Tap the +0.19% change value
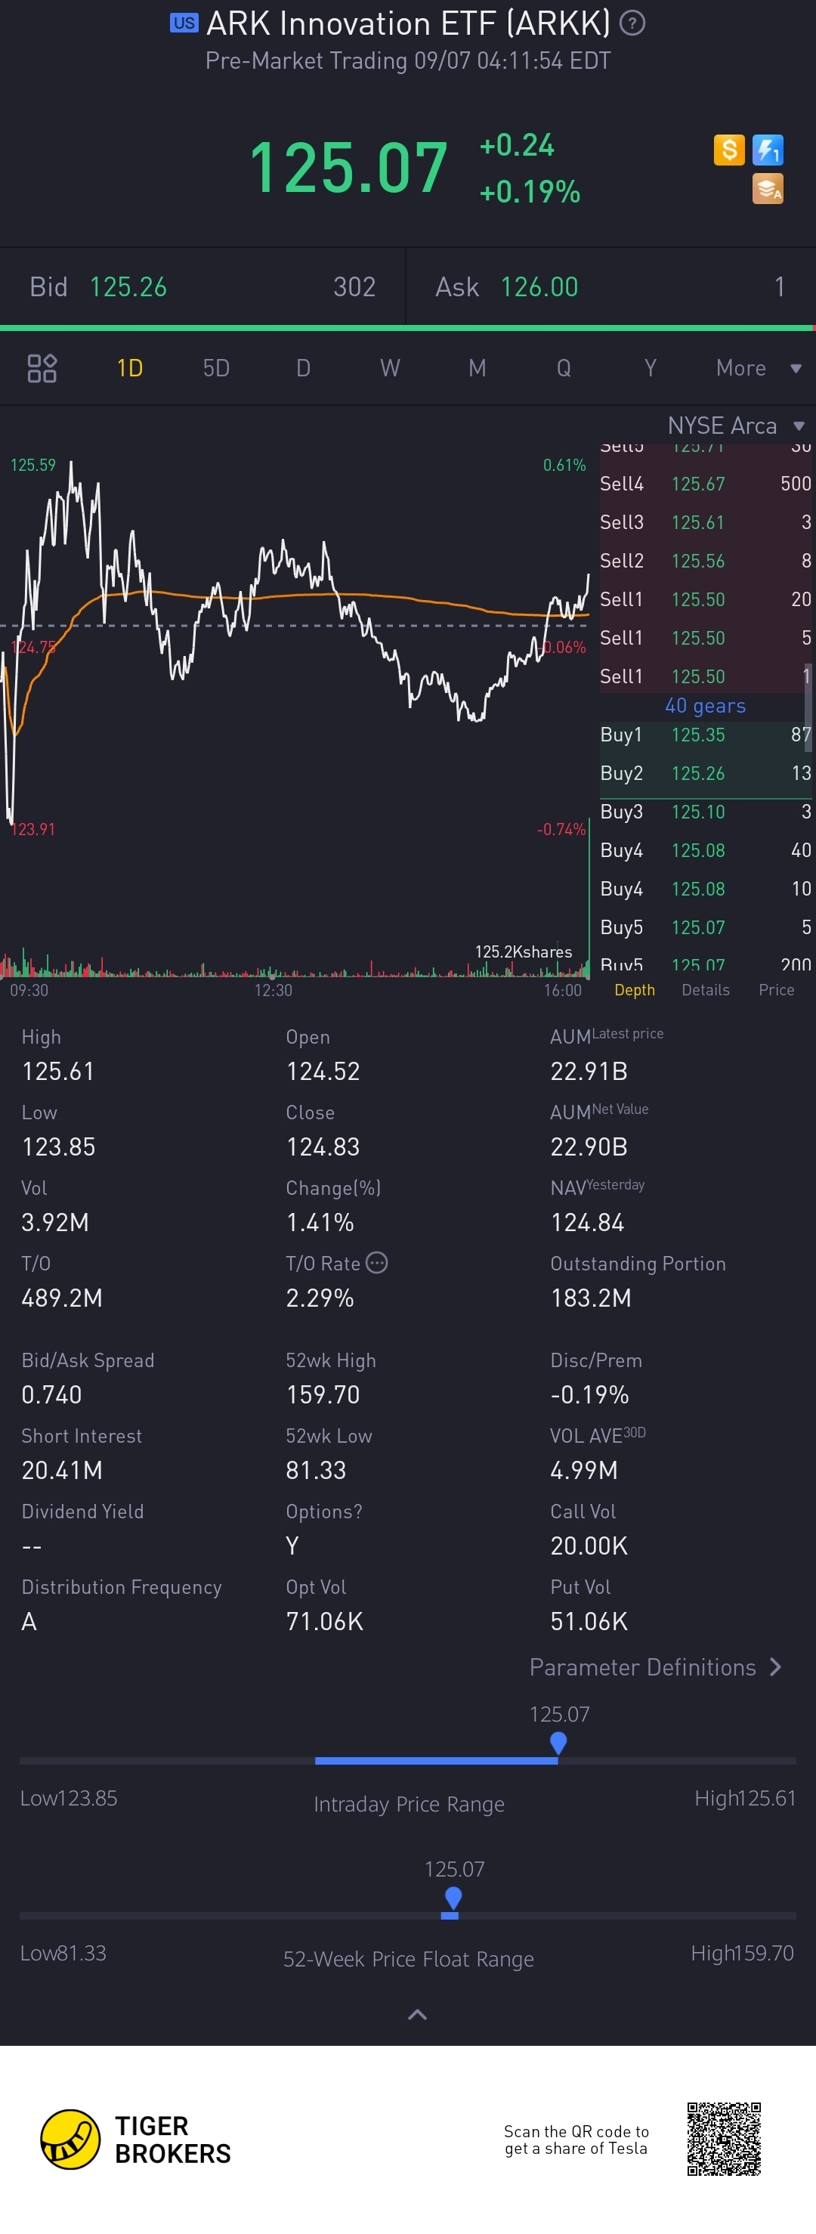The height and width of the screenshot is (2234, 816). 530,192
